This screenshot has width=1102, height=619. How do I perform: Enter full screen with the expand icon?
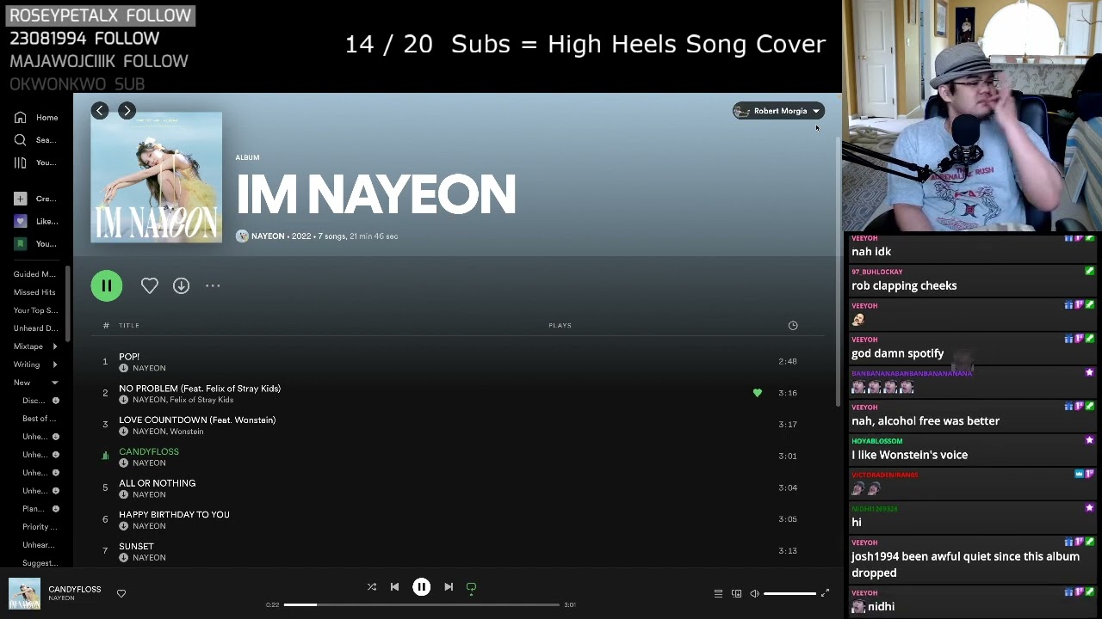pos(825,593)
